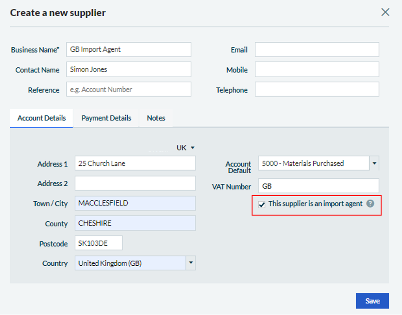Select the Email input box
This screenshot has width=402, height=315.
coord(317,50)
